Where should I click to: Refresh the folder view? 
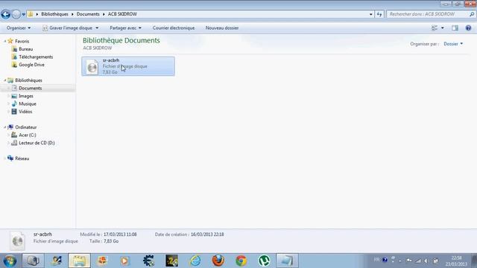coord(379,14)
